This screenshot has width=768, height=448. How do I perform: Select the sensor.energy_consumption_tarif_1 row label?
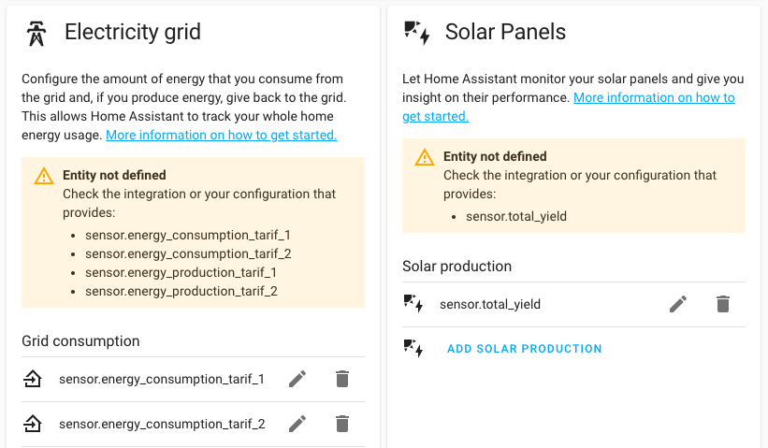click(x=161, y=379)
